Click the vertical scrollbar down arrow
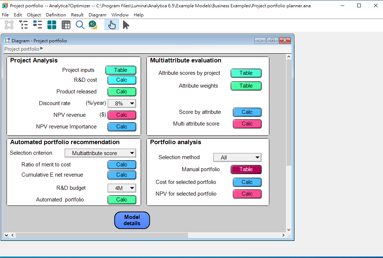Viewport: 383px width, 258px height. click(x=289, y=230)
